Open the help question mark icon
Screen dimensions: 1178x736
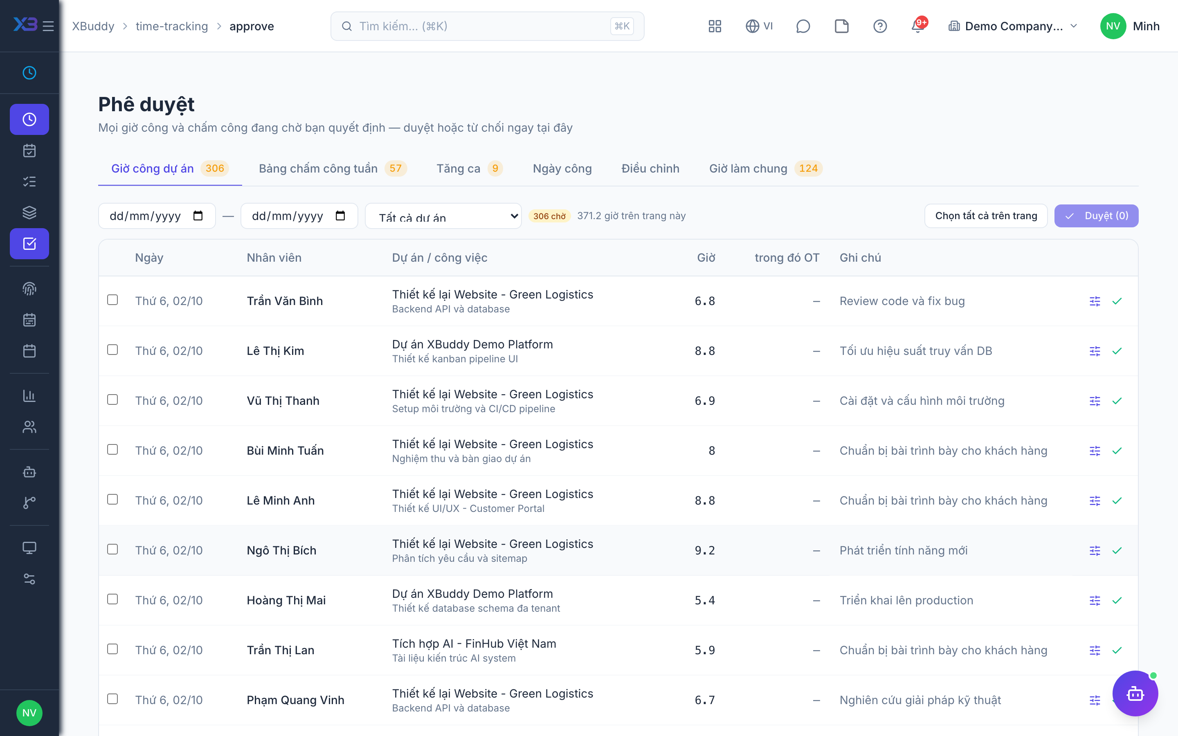coord(880,26)
